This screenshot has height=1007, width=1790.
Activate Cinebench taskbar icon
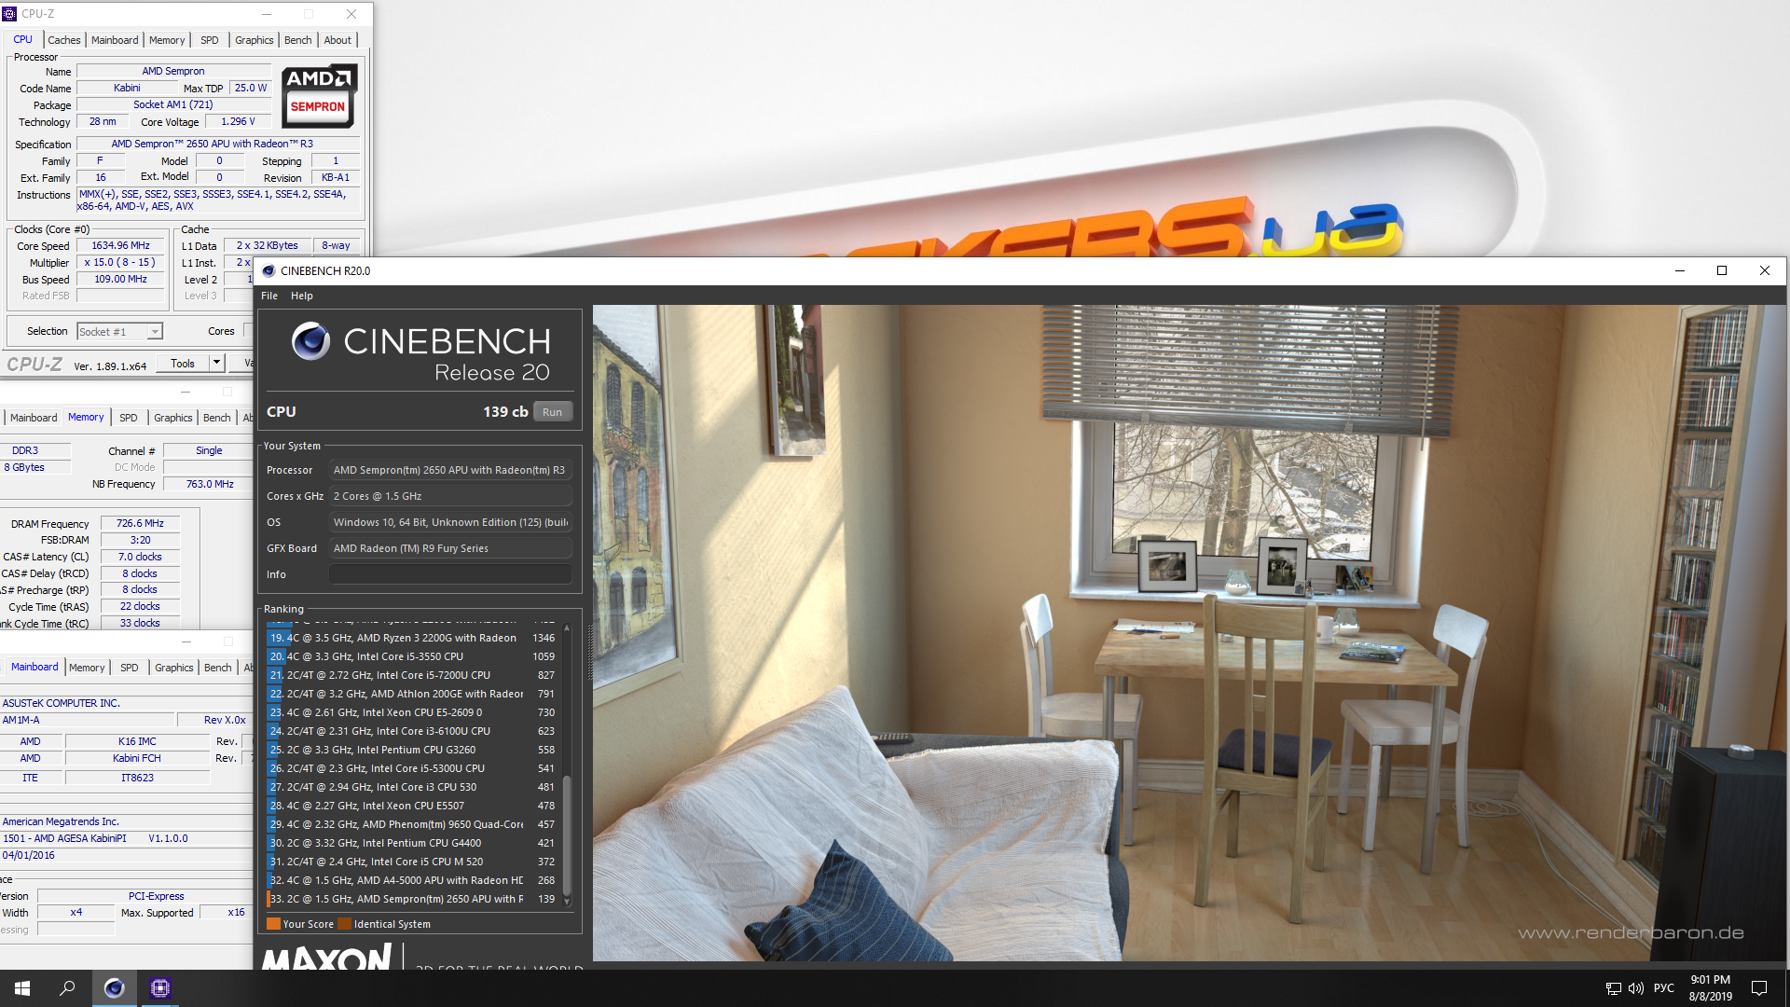[114, 988]
